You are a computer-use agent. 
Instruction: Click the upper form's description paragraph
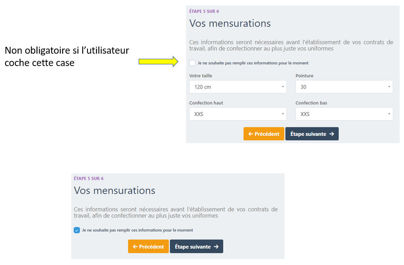(x=291, y=45)
